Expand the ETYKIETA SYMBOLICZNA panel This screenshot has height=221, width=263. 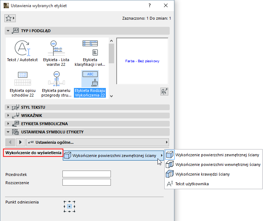(x=8, y=124)
